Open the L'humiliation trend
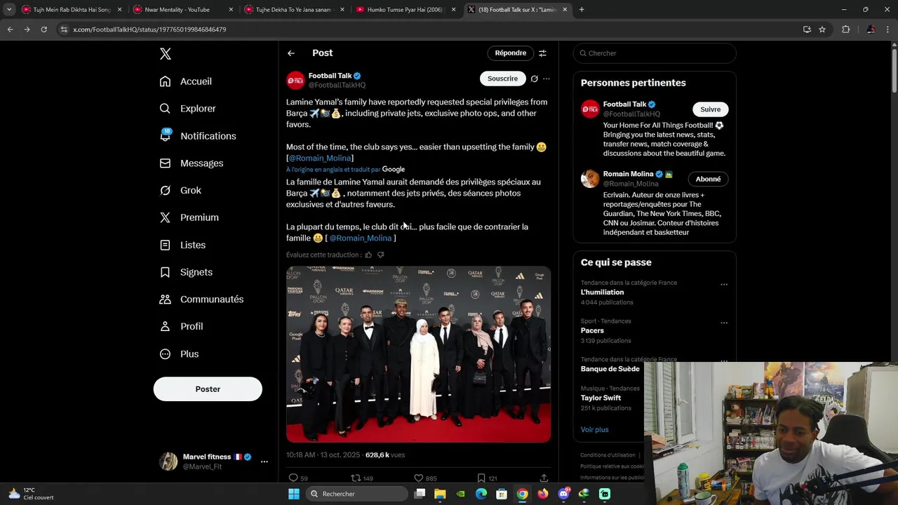This screenshot has height=505, width=898. (602, 292)
